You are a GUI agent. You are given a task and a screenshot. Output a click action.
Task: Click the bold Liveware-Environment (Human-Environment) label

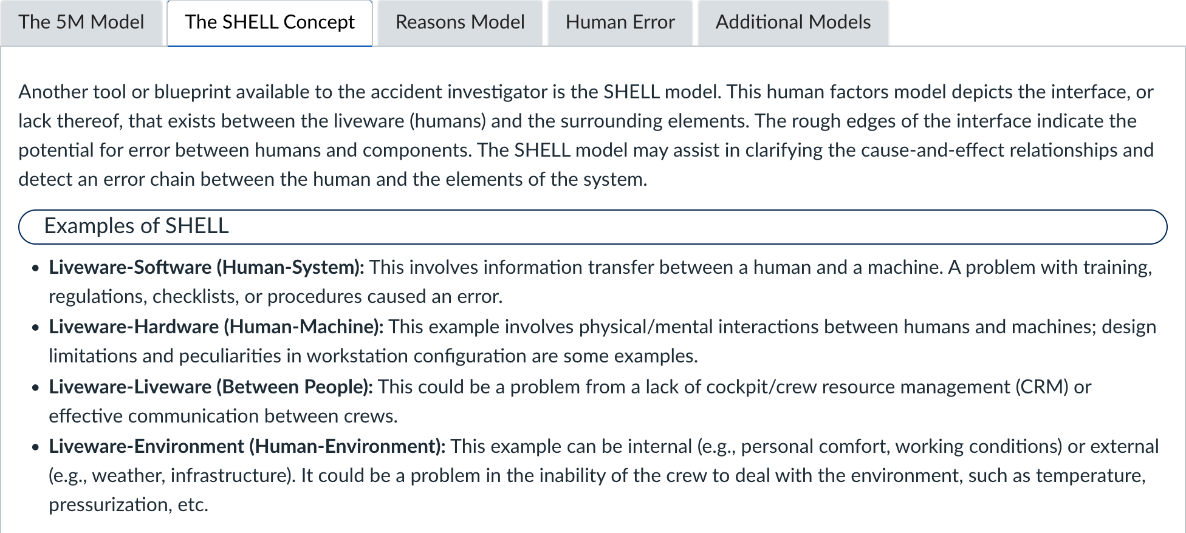tap(247, 446)
